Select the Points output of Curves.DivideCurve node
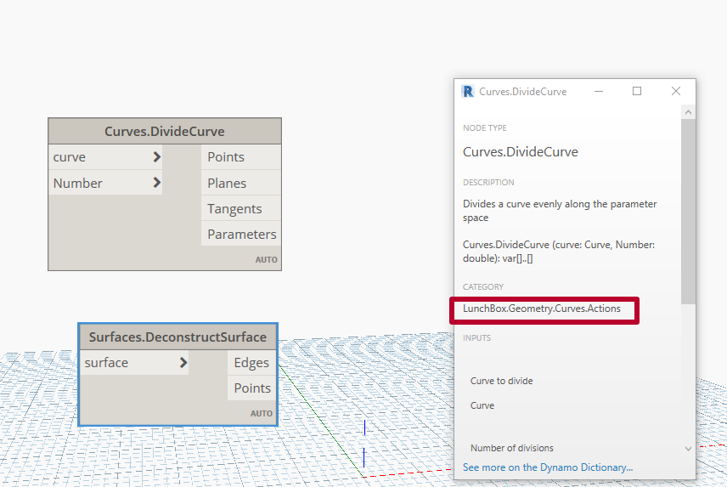Screen dimensions: 727x487 click(x=241, y=157)
